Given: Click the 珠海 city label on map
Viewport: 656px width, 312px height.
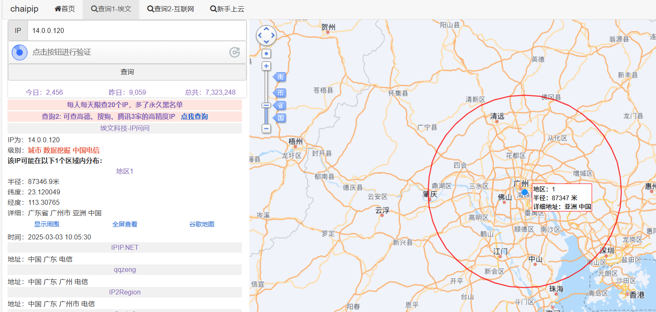Looking at the screenshot, I should point(556,289).
